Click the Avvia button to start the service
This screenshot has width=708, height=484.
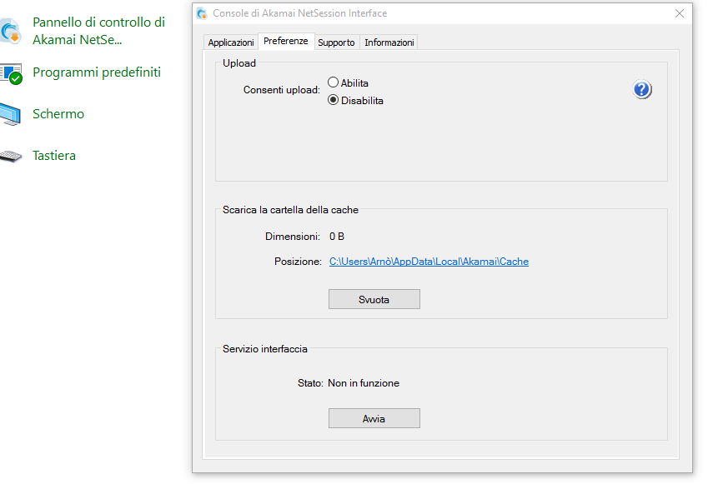point(374,418)
